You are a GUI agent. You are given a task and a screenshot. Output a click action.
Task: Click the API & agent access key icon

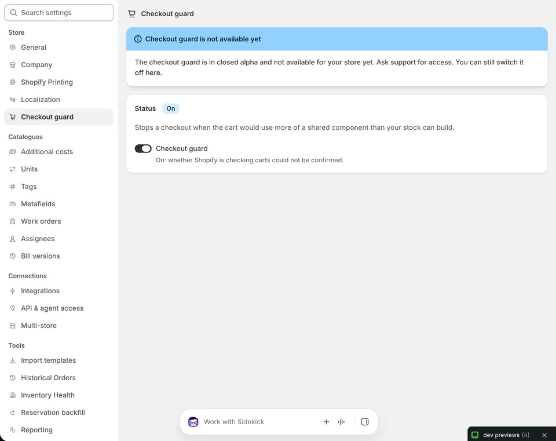click(13, 308)
